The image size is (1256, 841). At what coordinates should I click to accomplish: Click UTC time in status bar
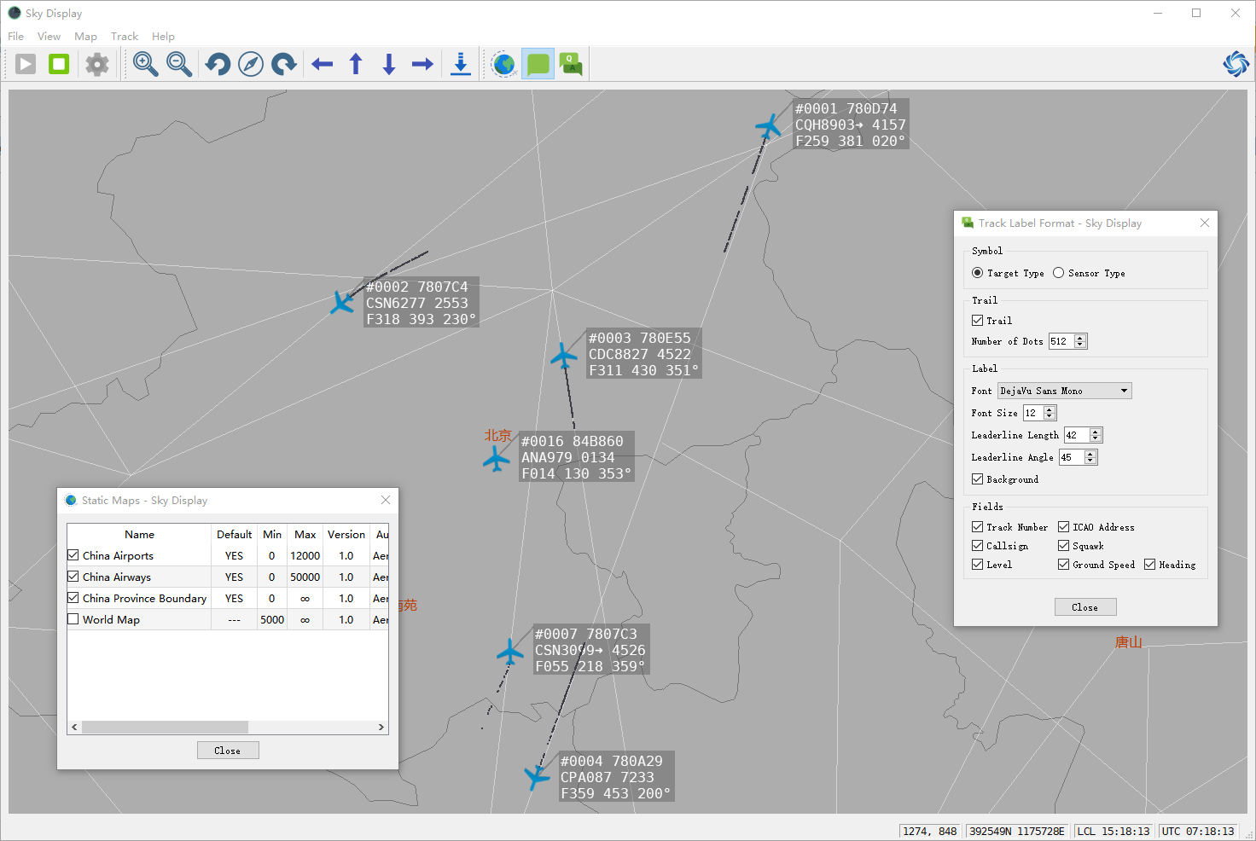[x=1198, y=831]
